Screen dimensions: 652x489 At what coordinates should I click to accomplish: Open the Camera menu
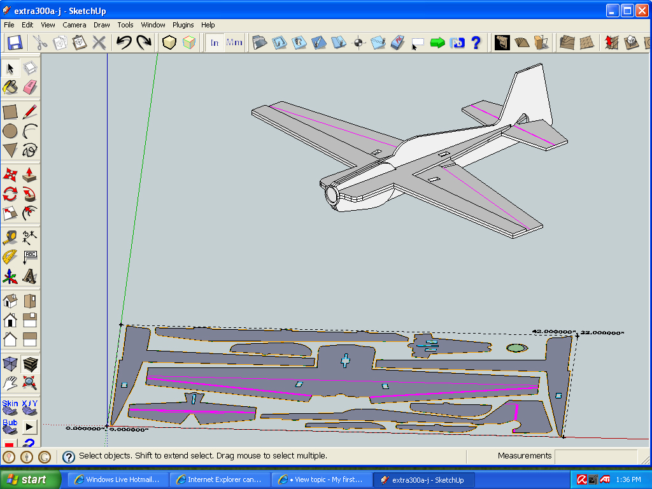pos(74,25)
